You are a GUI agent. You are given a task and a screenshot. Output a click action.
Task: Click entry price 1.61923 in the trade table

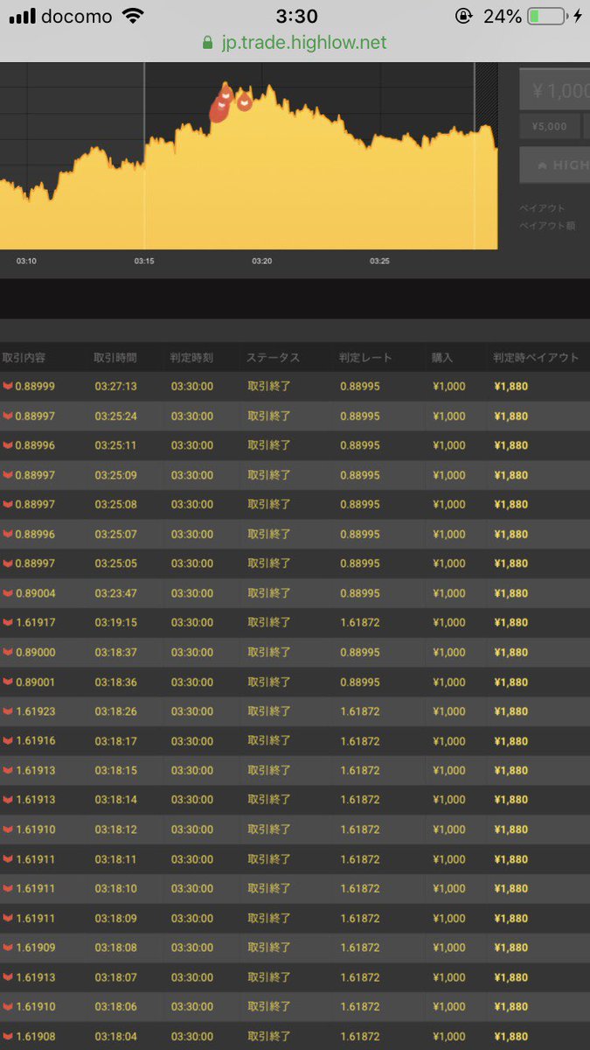[35, 711]
